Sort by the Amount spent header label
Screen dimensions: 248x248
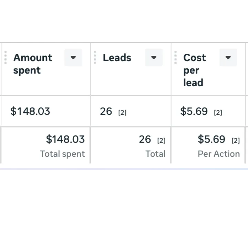tap(33, 64)
